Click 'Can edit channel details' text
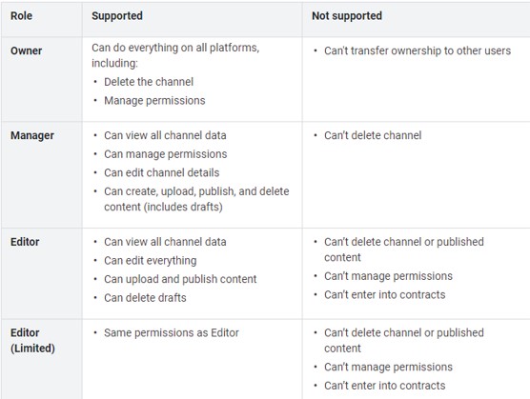 [x=161, y=172]
